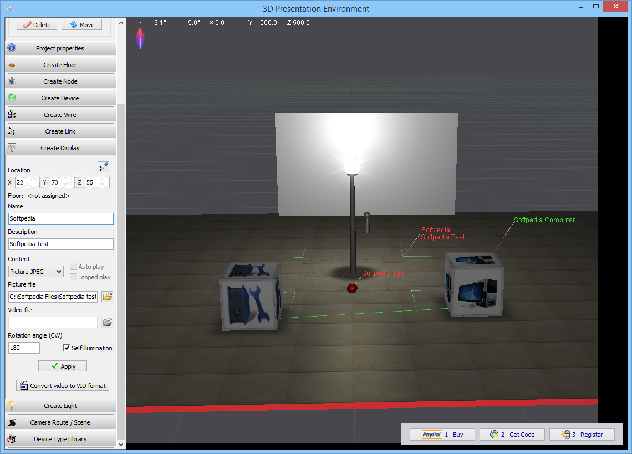This screenshot has height=454, width=632.
Task: Select the wrench-and-computer cube device
Action: coord(250,297)
